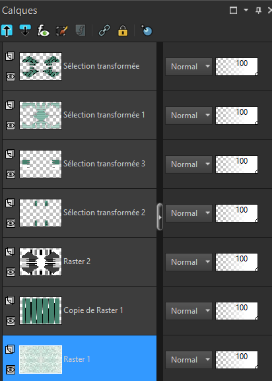Click the panel divider collapse handle
Screen dimensions: 272x381
[160, 217]
